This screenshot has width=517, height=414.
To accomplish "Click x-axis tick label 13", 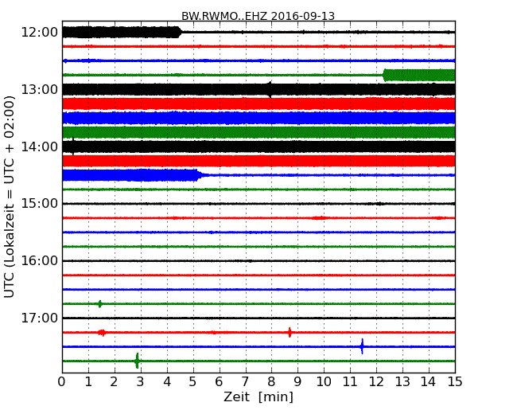I will (402, 381).
